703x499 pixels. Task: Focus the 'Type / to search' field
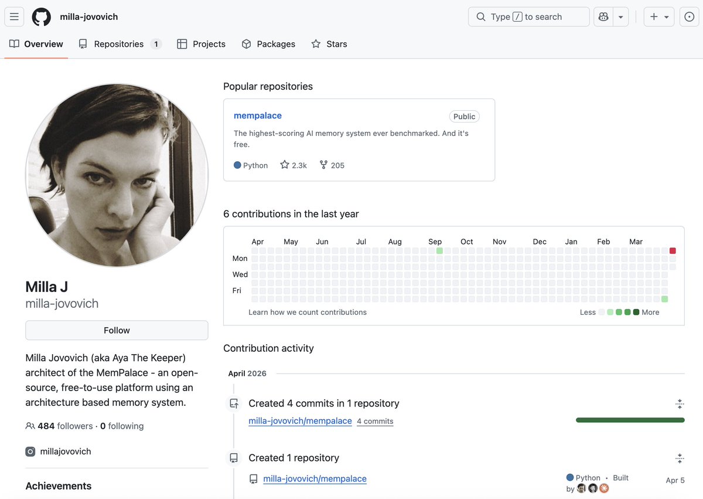coord(528,17)
